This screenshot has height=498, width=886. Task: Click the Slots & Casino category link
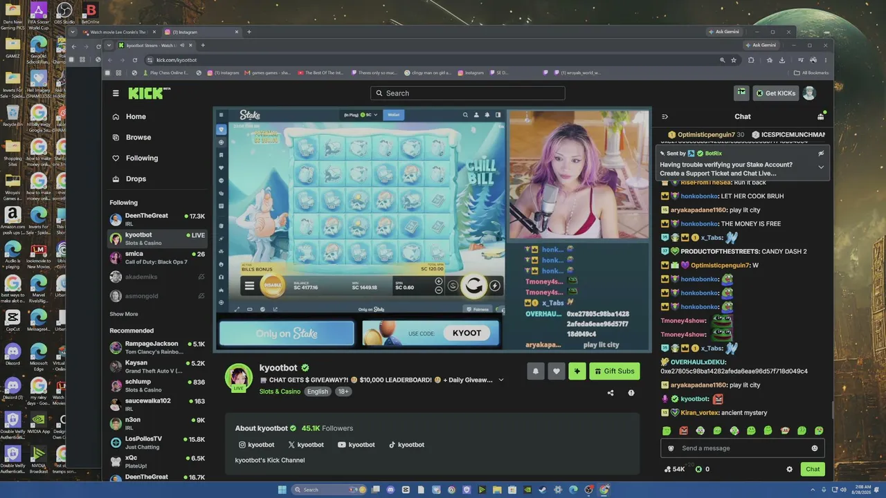(280, 391)
